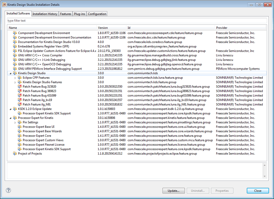274x199 pixels.
Task: Switch to the Installed Software tab
Action: [18, 13]
